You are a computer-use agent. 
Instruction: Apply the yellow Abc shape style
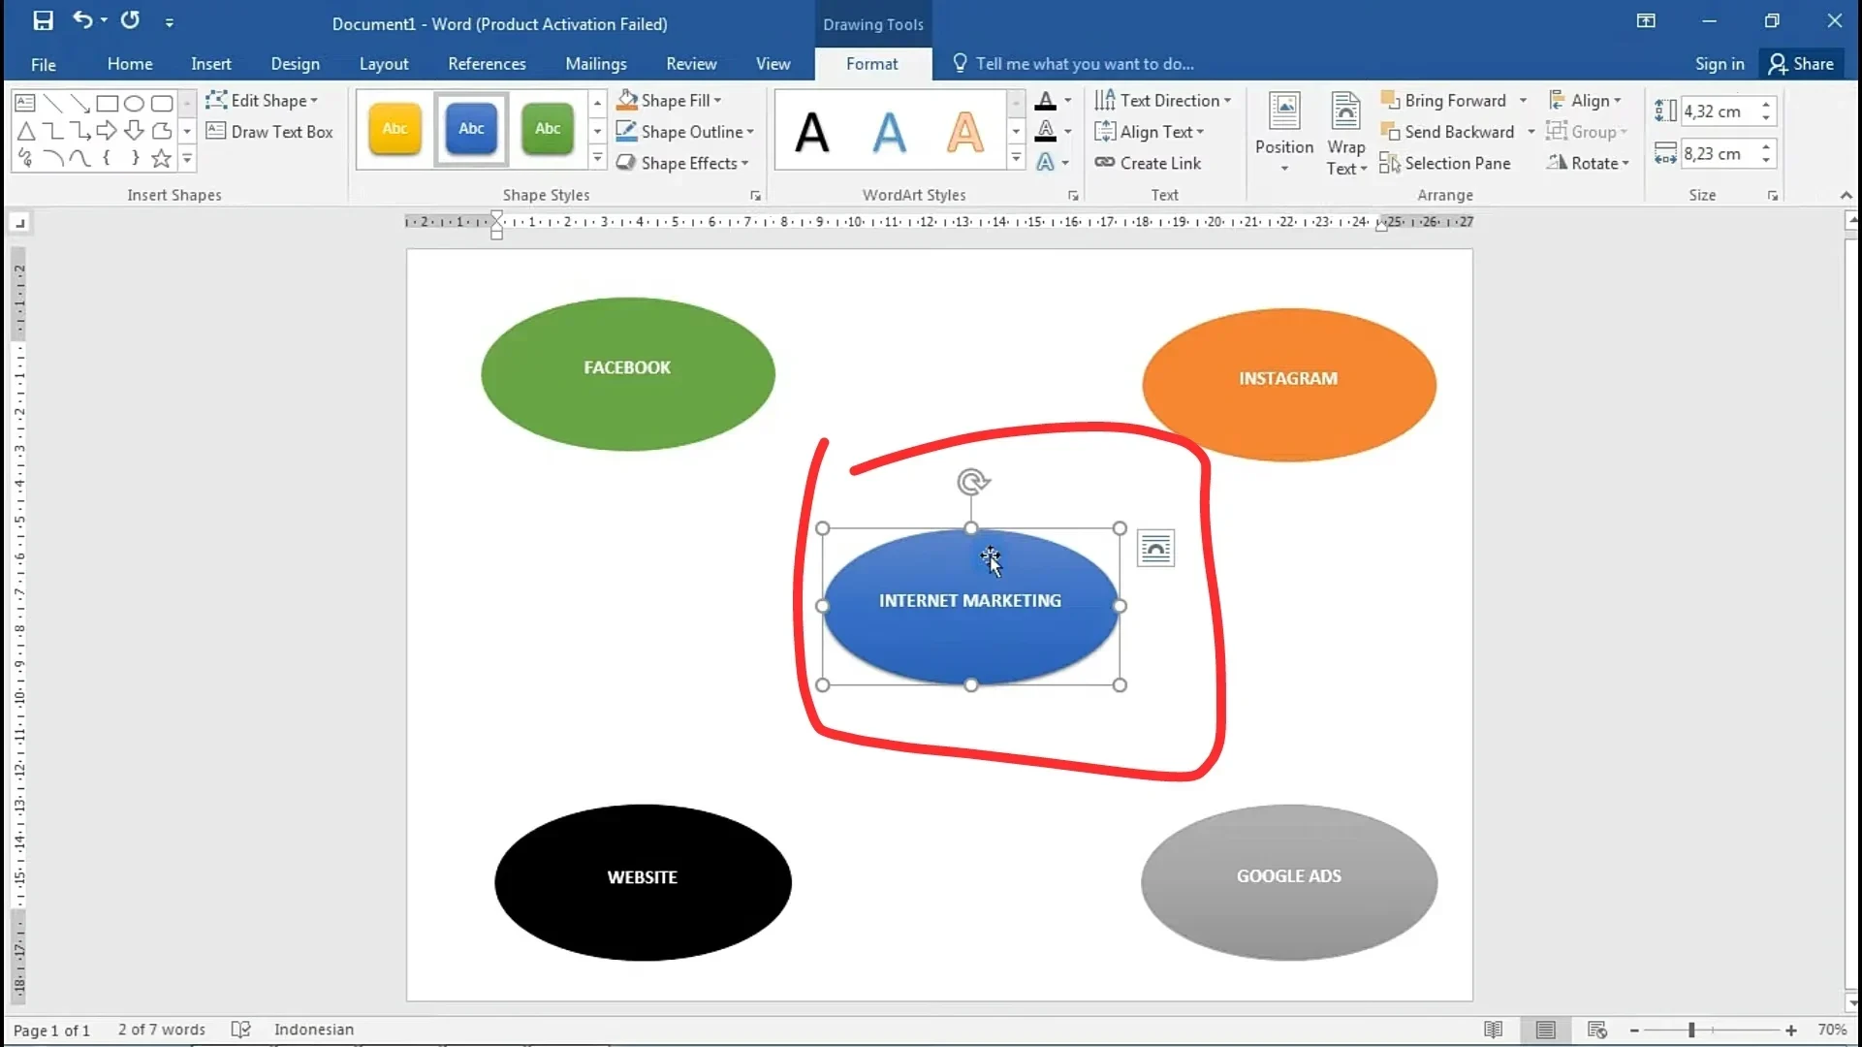tap(394, 129)
